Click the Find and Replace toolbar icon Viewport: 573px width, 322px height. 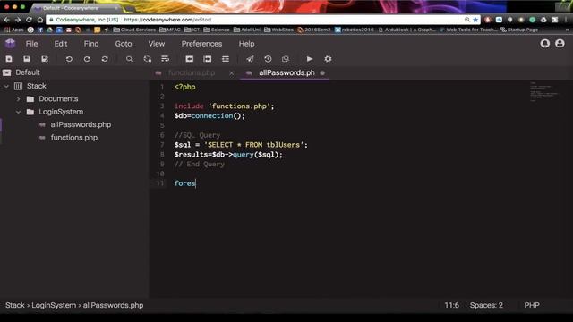point(147,59)
